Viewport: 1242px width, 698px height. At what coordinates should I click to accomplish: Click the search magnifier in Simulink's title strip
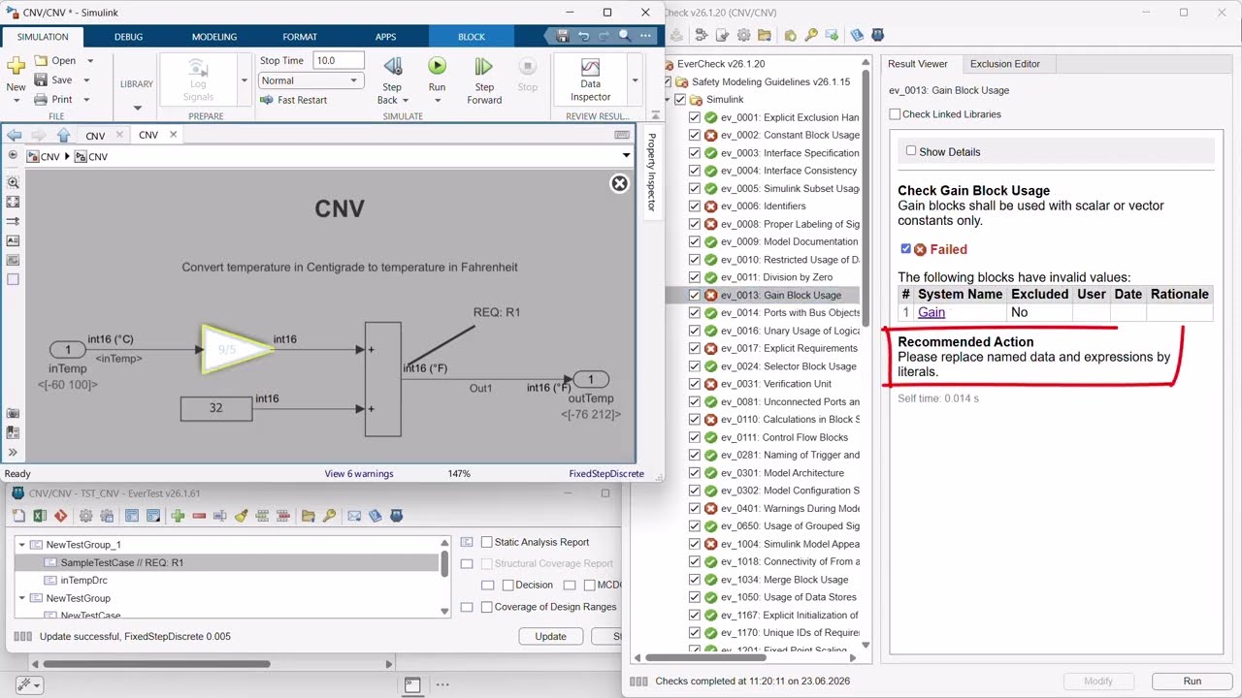click(x=624, y=36)
